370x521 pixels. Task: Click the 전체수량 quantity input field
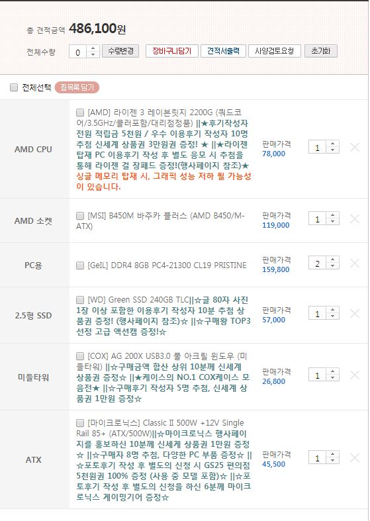click(77, 52)
